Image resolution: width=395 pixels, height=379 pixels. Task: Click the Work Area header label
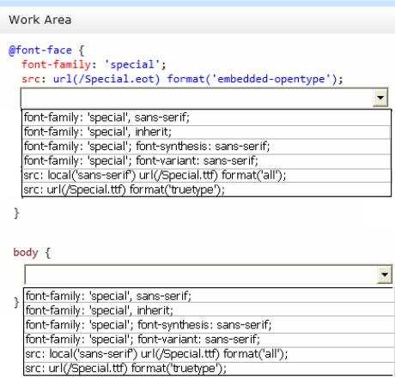pos(40,20)
